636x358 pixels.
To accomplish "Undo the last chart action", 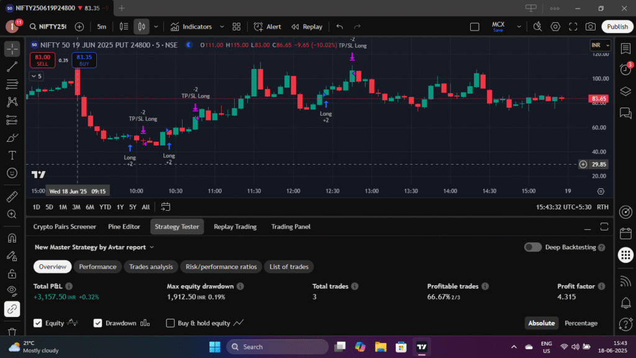I will tap(340, 27).
